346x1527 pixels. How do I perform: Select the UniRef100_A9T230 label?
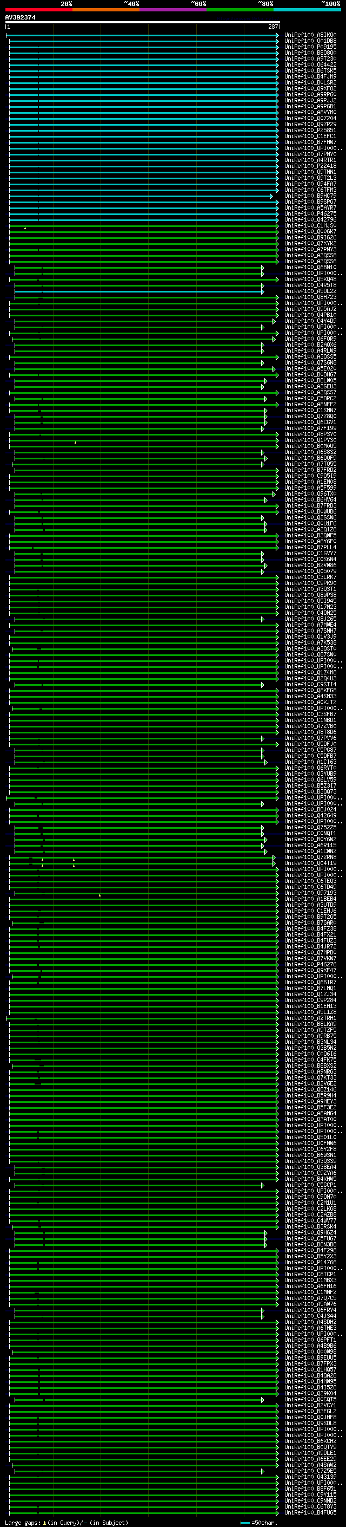pos(310,59)
